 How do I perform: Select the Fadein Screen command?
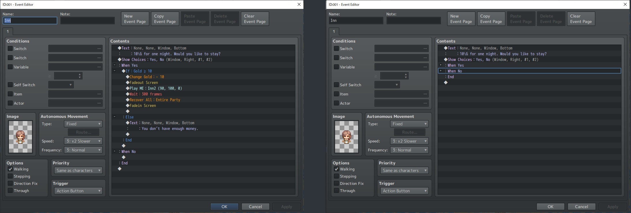click(203, 105)
